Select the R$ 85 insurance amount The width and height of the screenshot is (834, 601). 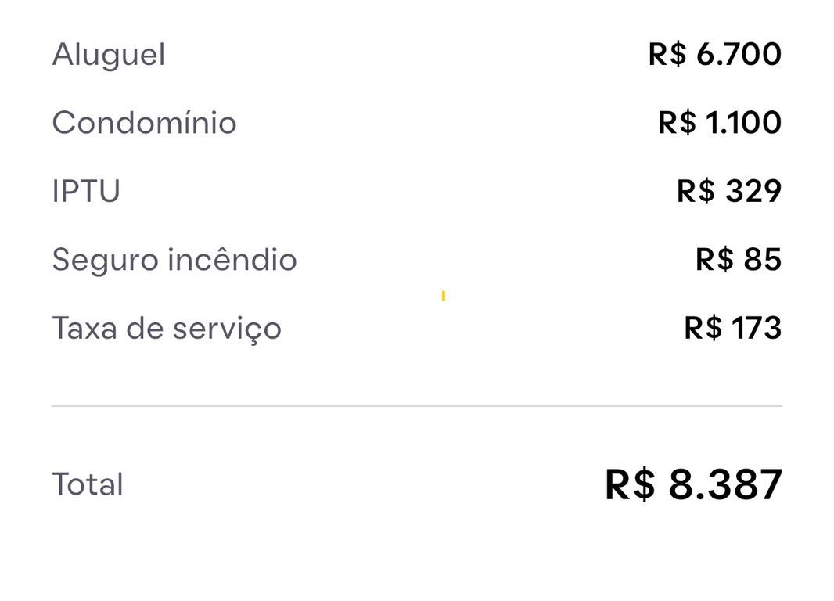pyautogui.click(x=739, y=260)
